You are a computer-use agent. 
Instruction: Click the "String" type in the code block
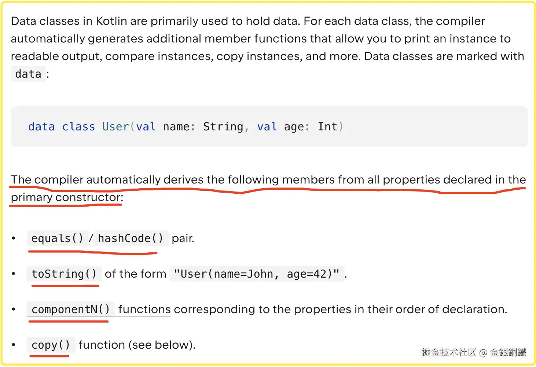tap(223, 127)
